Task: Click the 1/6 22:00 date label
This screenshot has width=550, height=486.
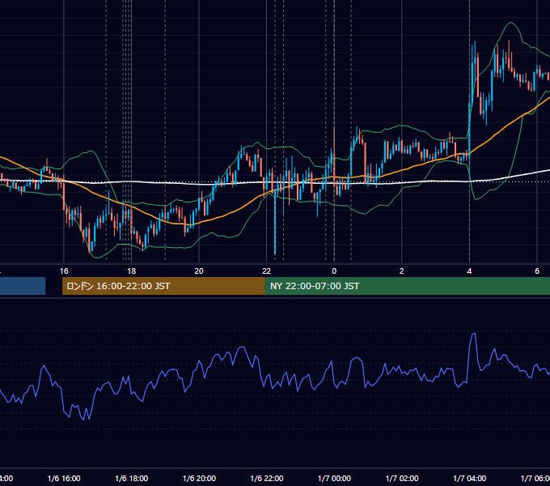Action: [267, 478]
